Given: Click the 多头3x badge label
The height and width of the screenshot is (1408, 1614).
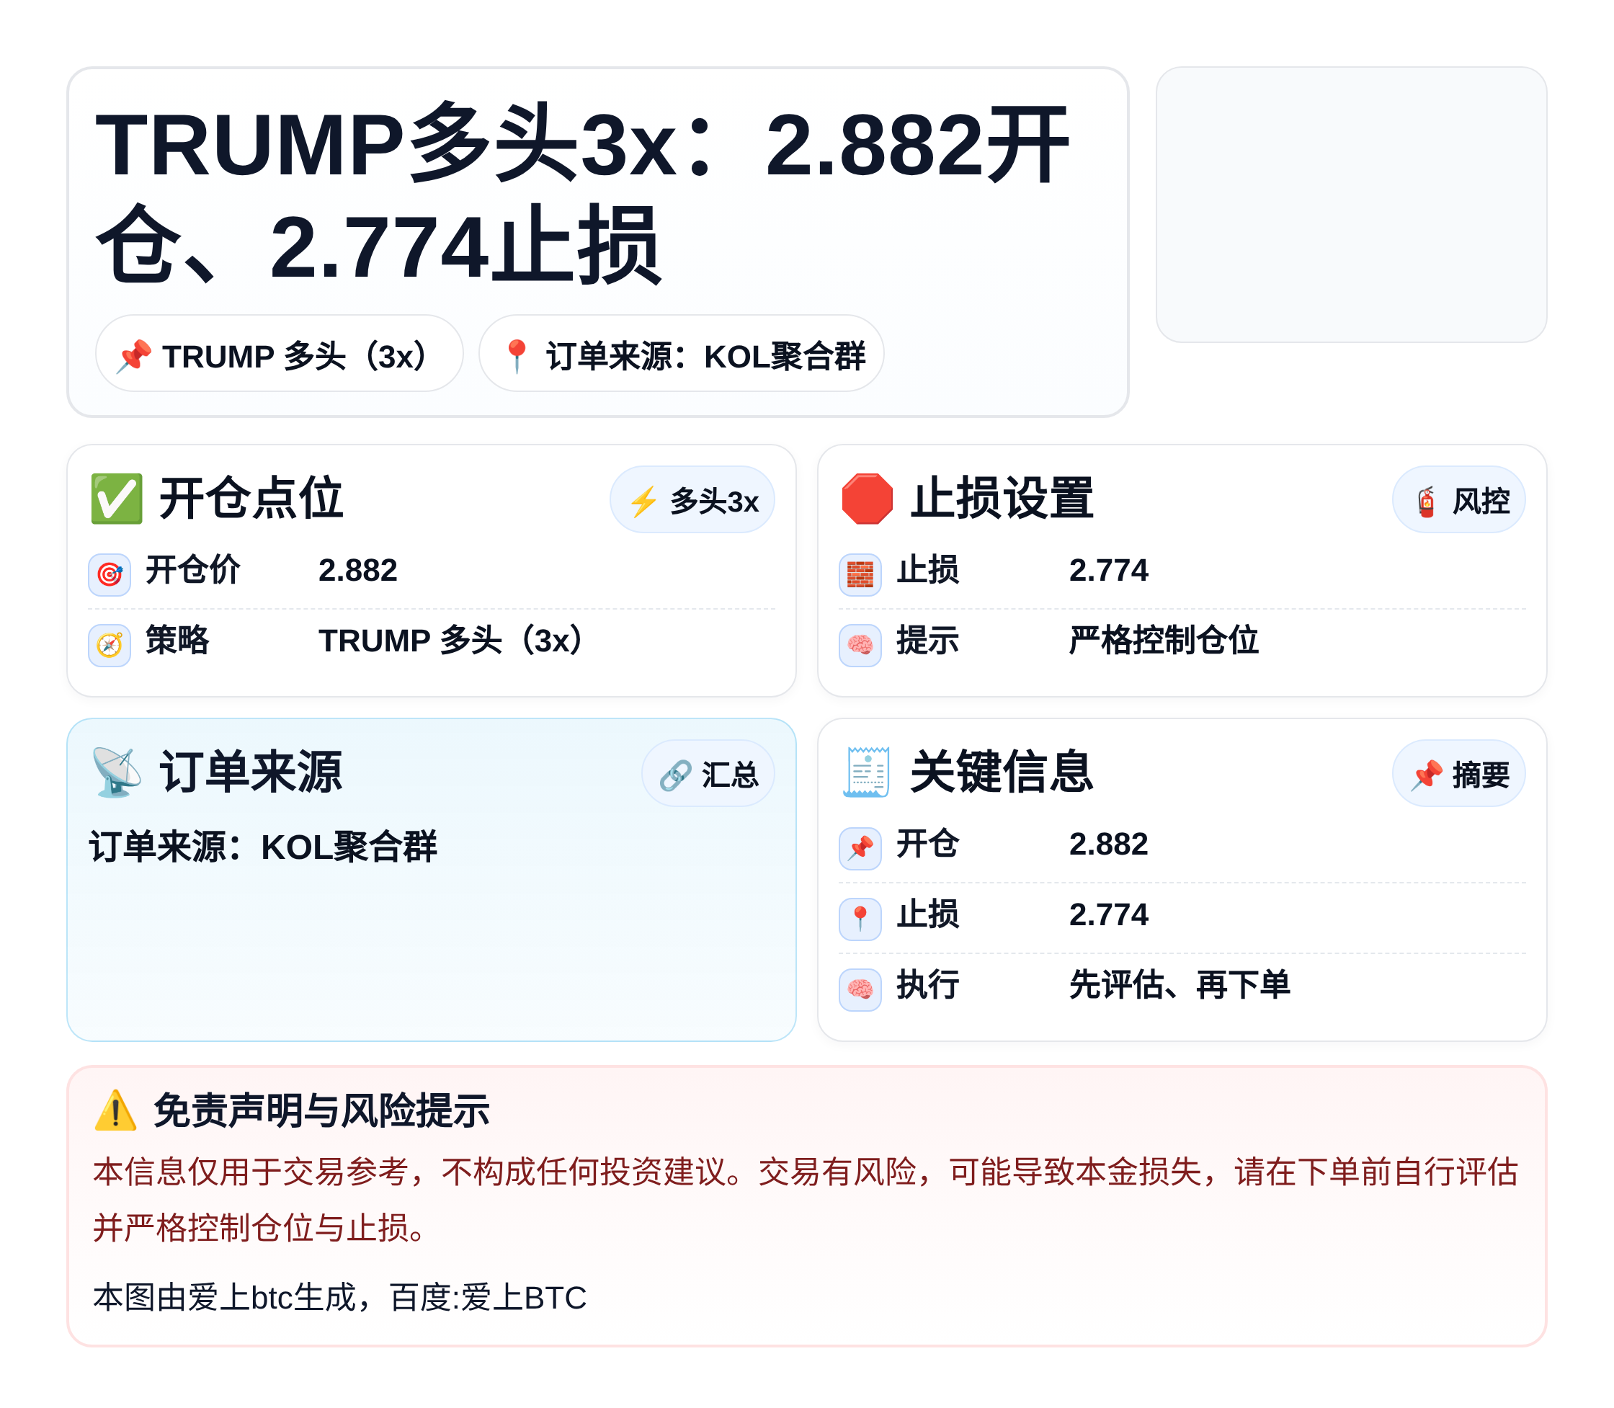Looking at the screenshot, I should 714,502.
